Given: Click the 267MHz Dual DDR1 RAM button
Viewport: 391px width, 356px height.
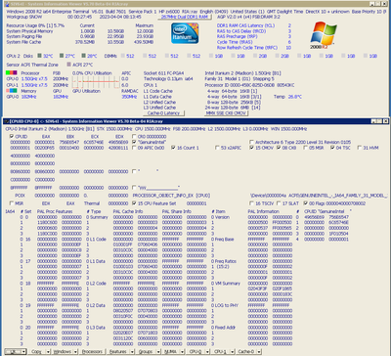Looking at the screenshot, I should 185,17.
